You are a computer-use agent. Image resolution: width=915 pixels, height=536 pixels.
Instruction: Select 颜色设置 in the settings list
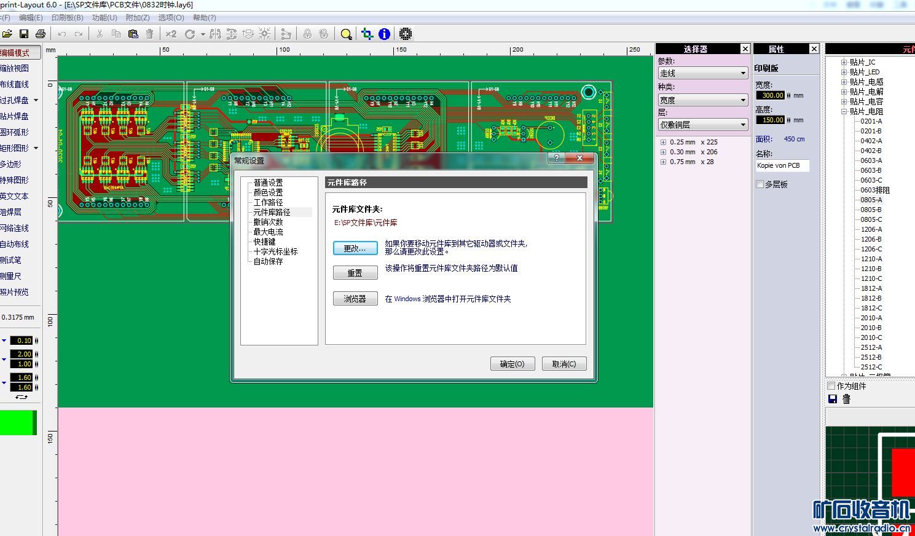268,192
